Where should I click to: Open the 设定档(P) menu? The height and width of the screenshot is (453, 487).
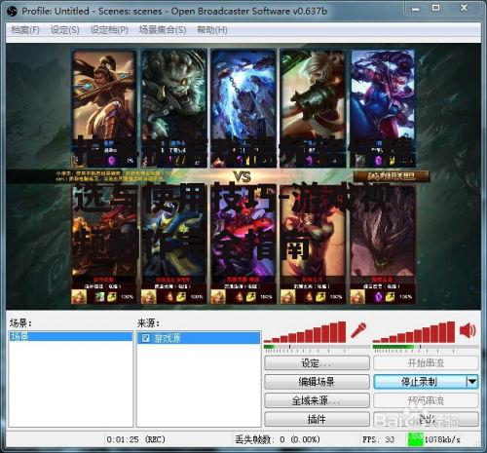coord(109,30)
